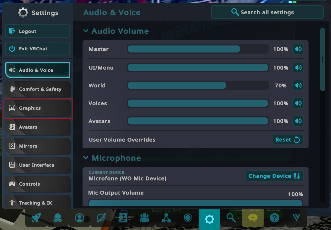Image resolution: width=331 pixels, height=230 pixels.
Task: Open Worlds planet icon in bottom bar
Action: click(x=101, y=218)
